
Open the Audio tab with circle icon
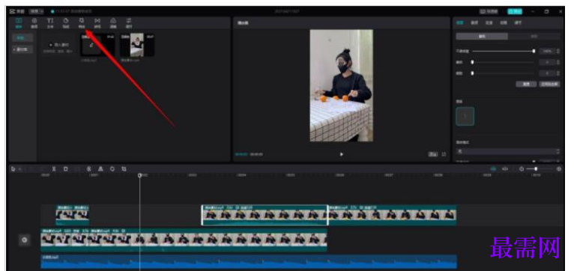point(34,23)
